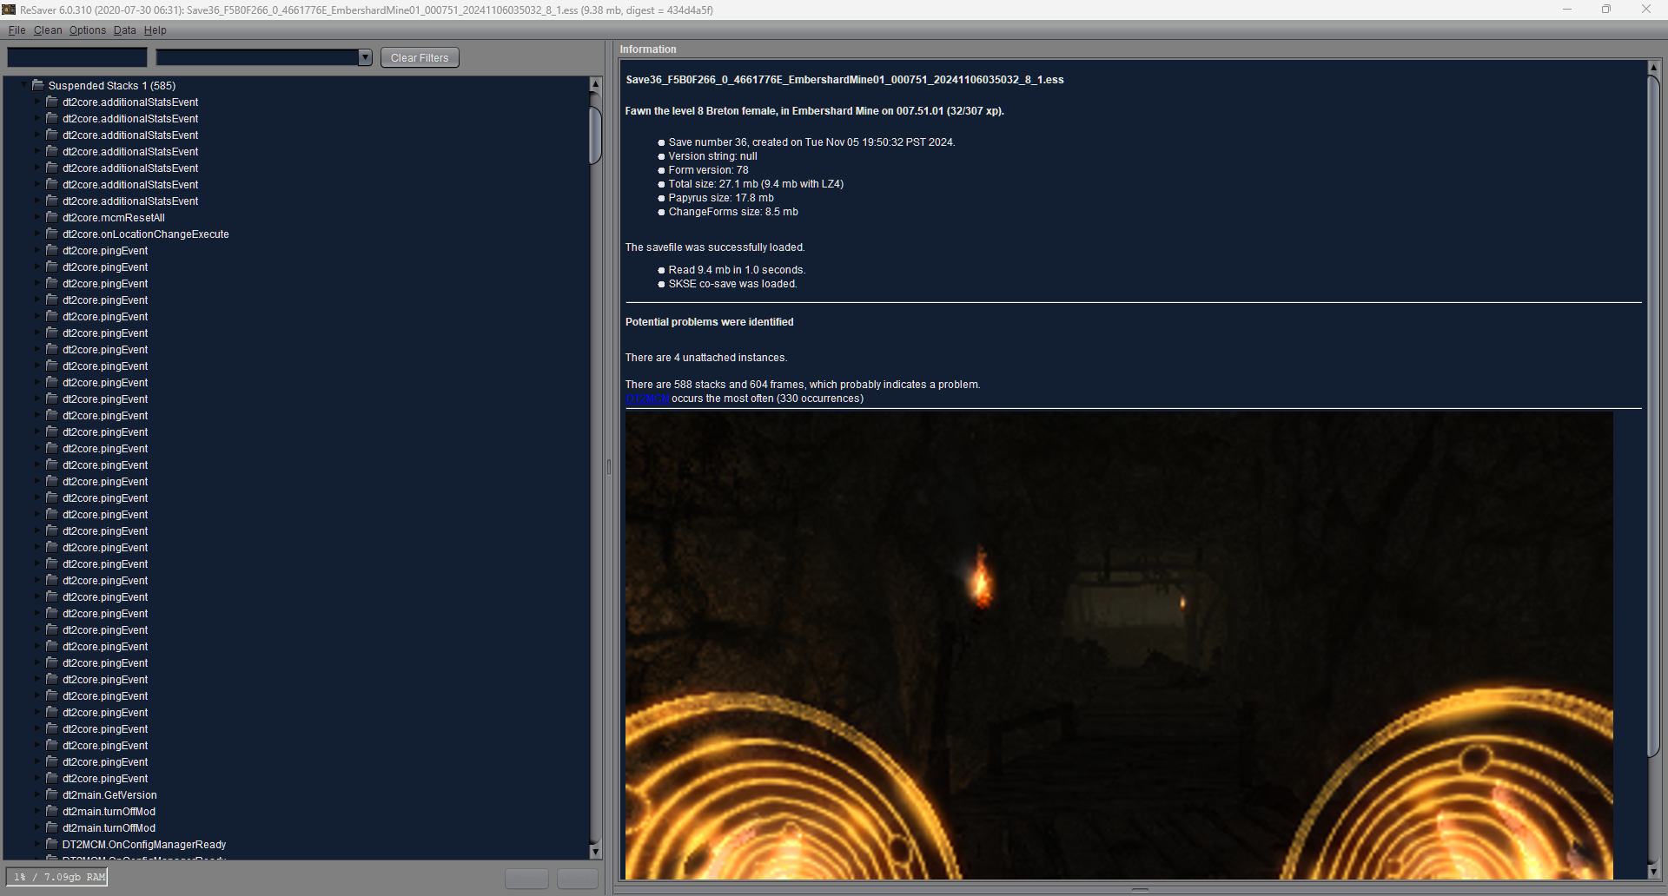The width and height of the screenshot is (1668, 896).
Task: Click the folder icon beside dt2core.mcmResetAll
Action: [x=52, y=217]
